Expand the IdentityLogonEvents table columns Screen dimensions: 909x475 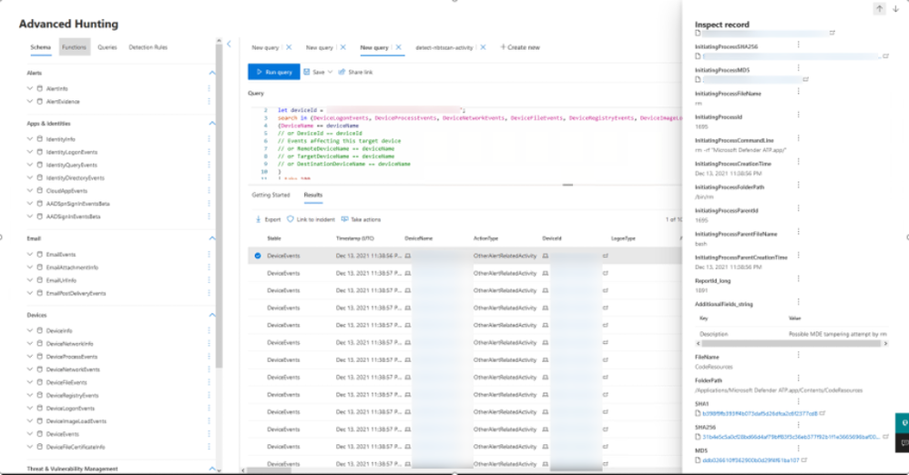pyautogui.click(x=30, y=152)
